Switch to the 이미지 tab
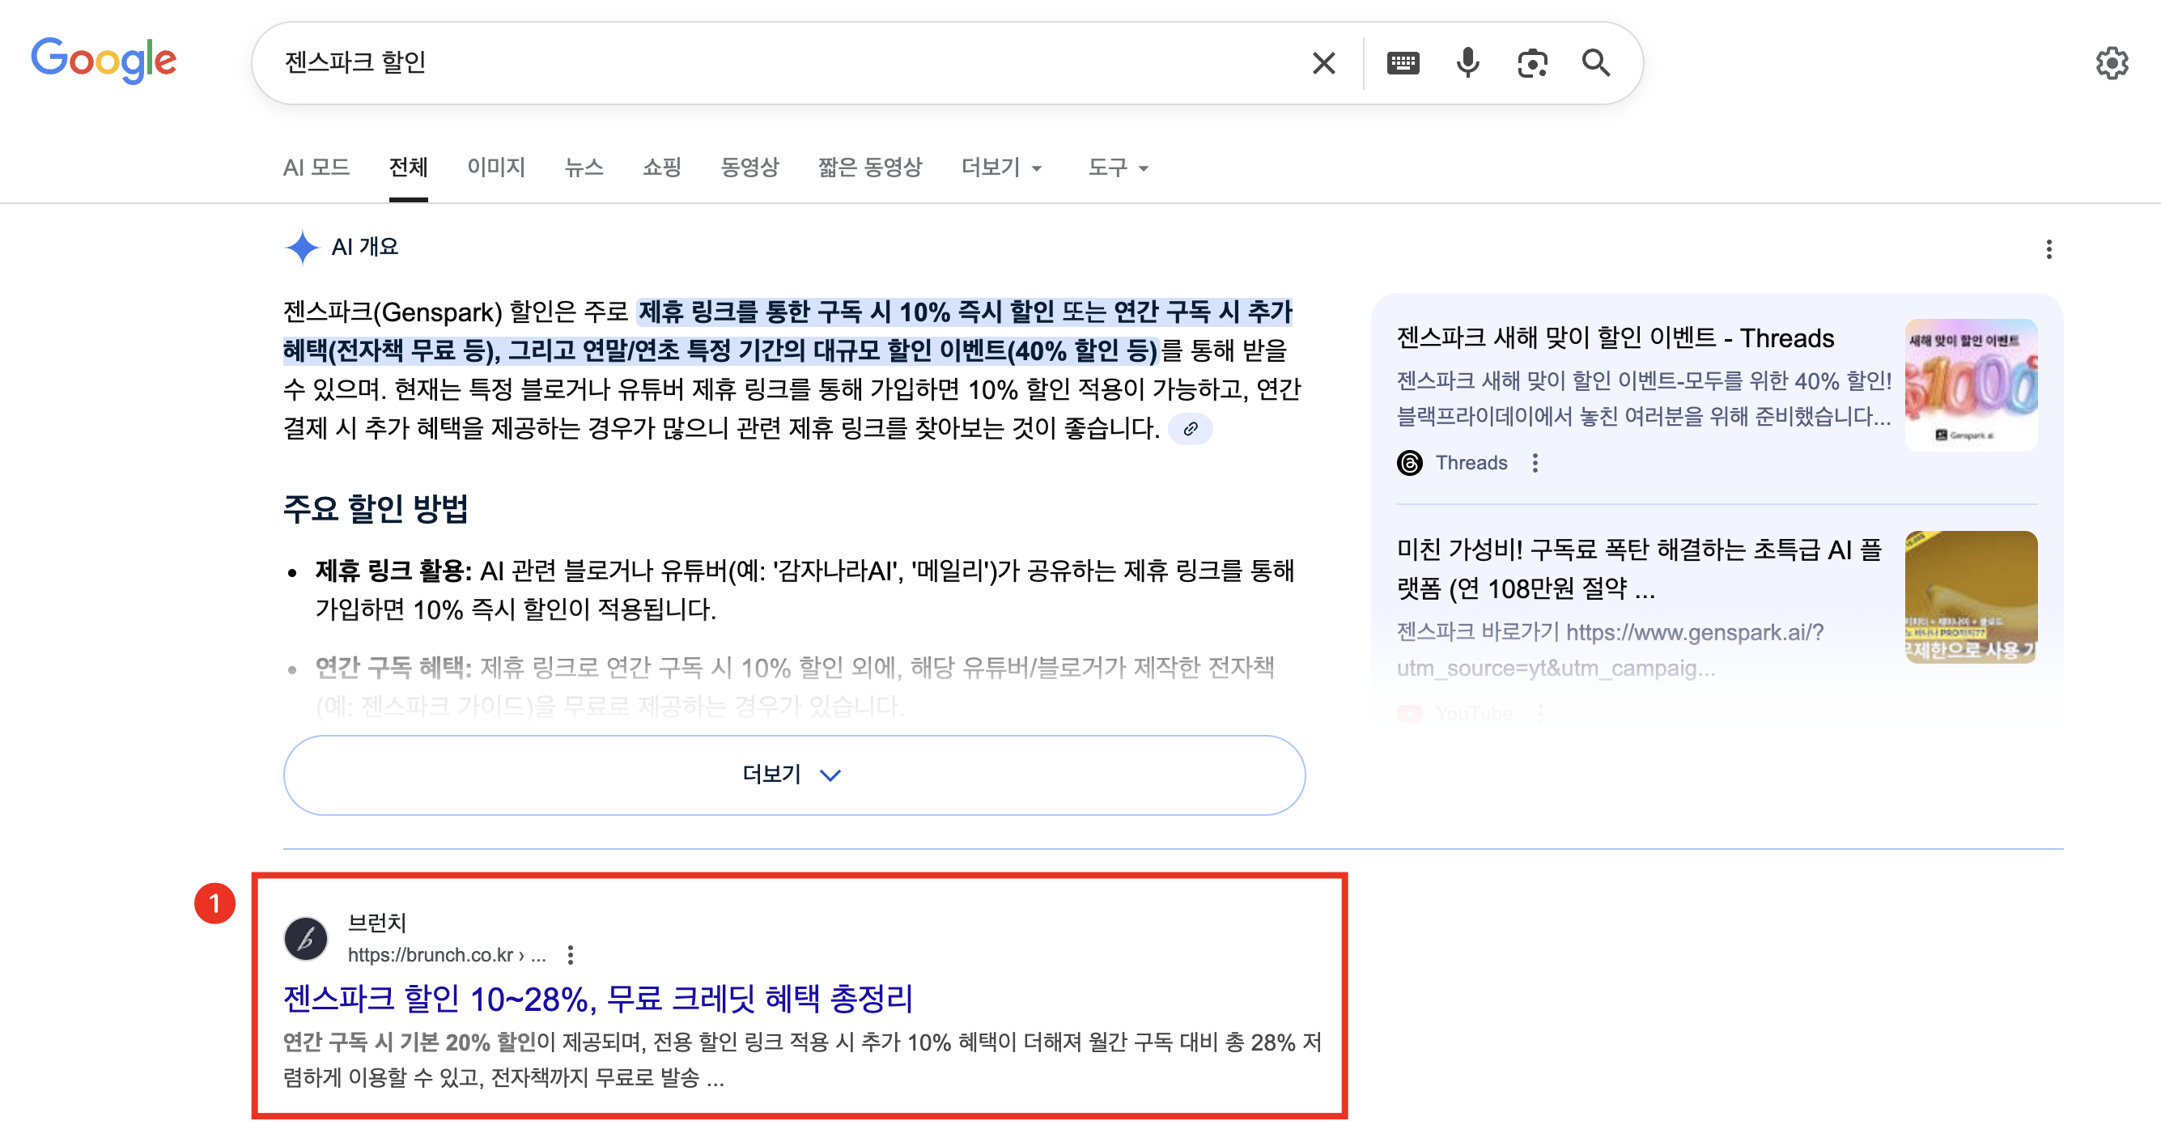Image resolution: width=2161 pixels, height=1125 pixels. pos(496,168)
